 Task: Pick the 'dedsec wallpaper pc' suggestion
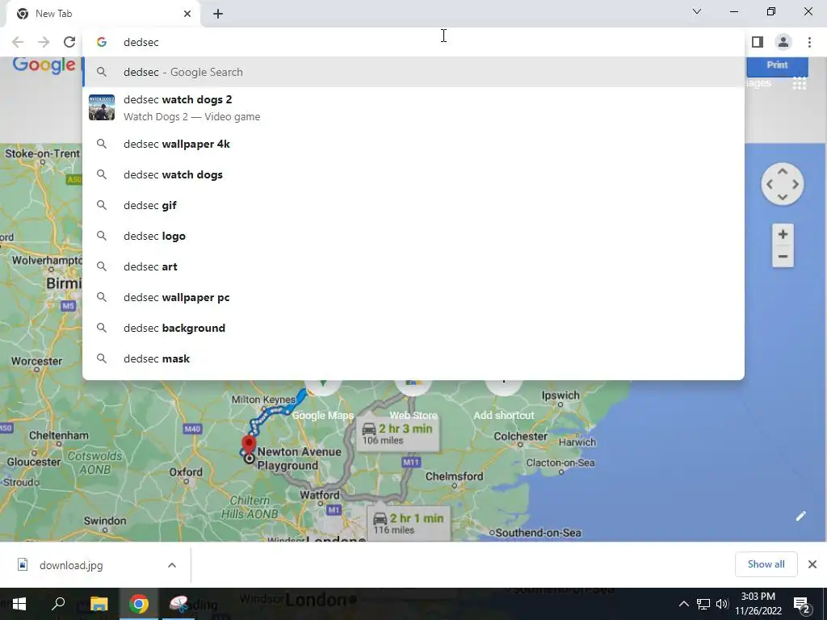(413, 297)
